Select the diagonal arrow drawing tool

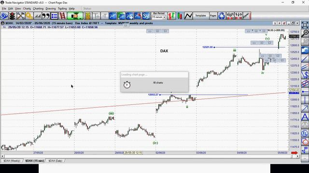tap(305, 109)
